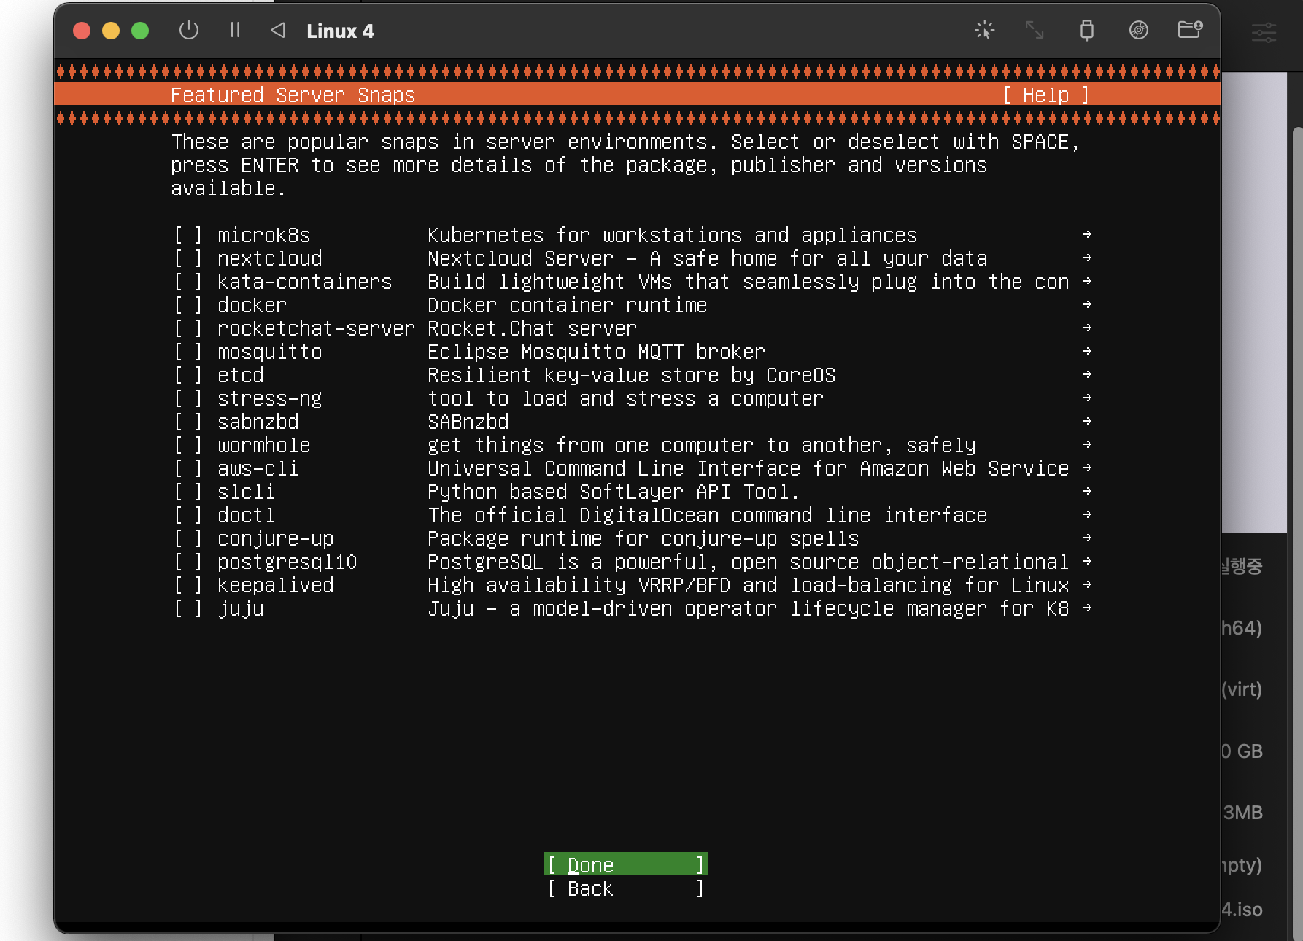
Task: Open the shared folder icon
Action: point(1190,30)
